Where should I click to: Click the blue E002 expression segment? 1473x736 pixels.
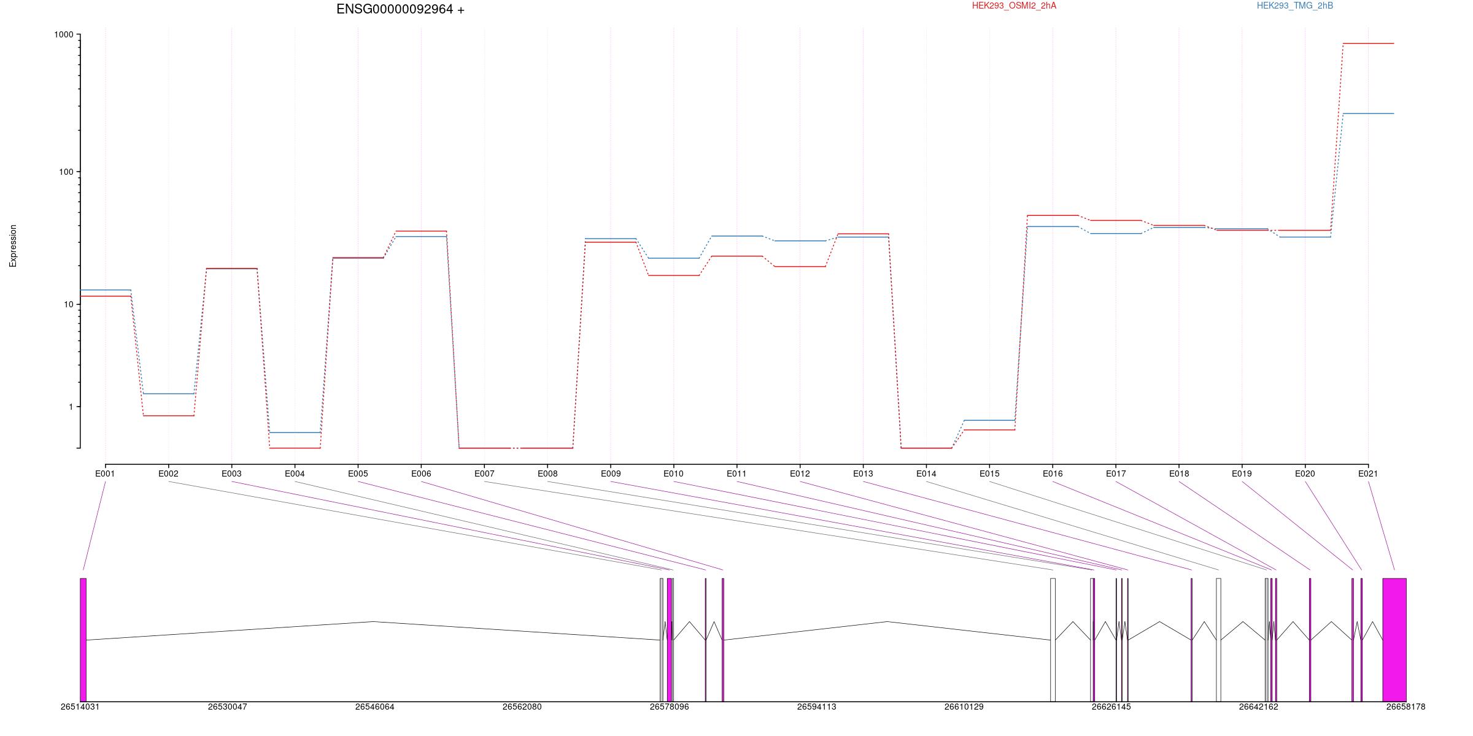point(169,394)
